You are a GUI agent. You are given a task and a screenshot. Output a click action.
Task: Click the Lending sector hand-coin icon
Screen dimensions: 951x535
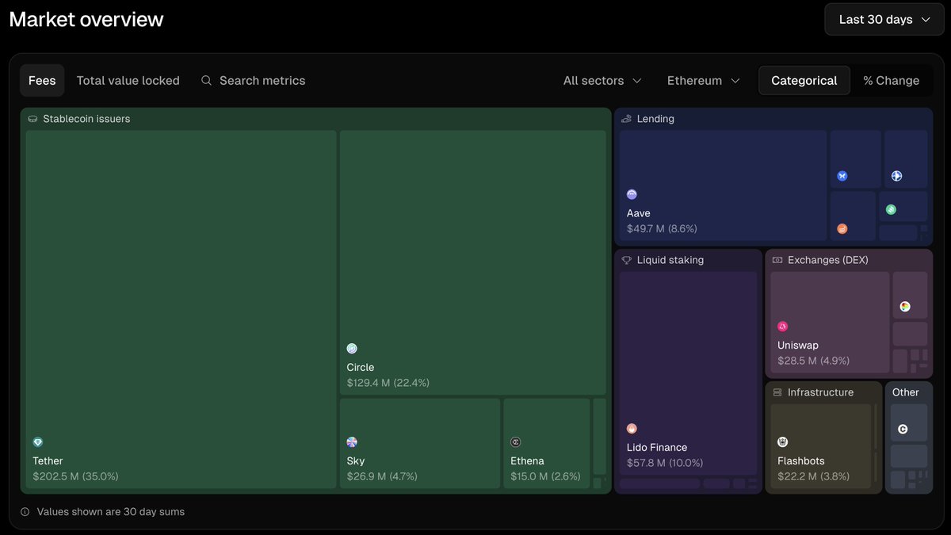click(x=626, y=119)
